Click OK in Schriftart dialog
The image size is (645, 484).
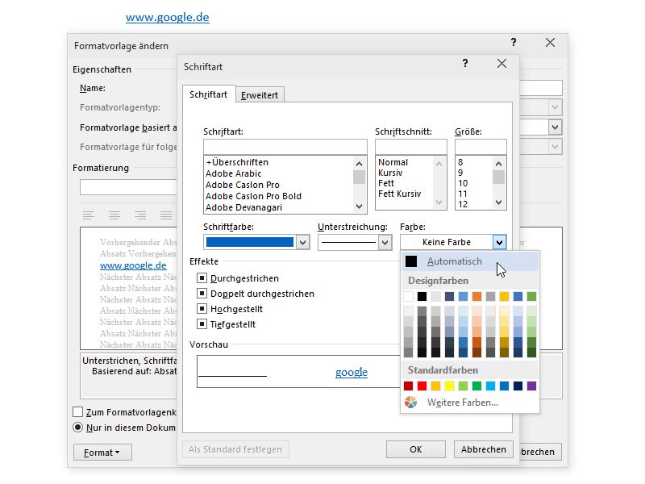click(415, 449)
